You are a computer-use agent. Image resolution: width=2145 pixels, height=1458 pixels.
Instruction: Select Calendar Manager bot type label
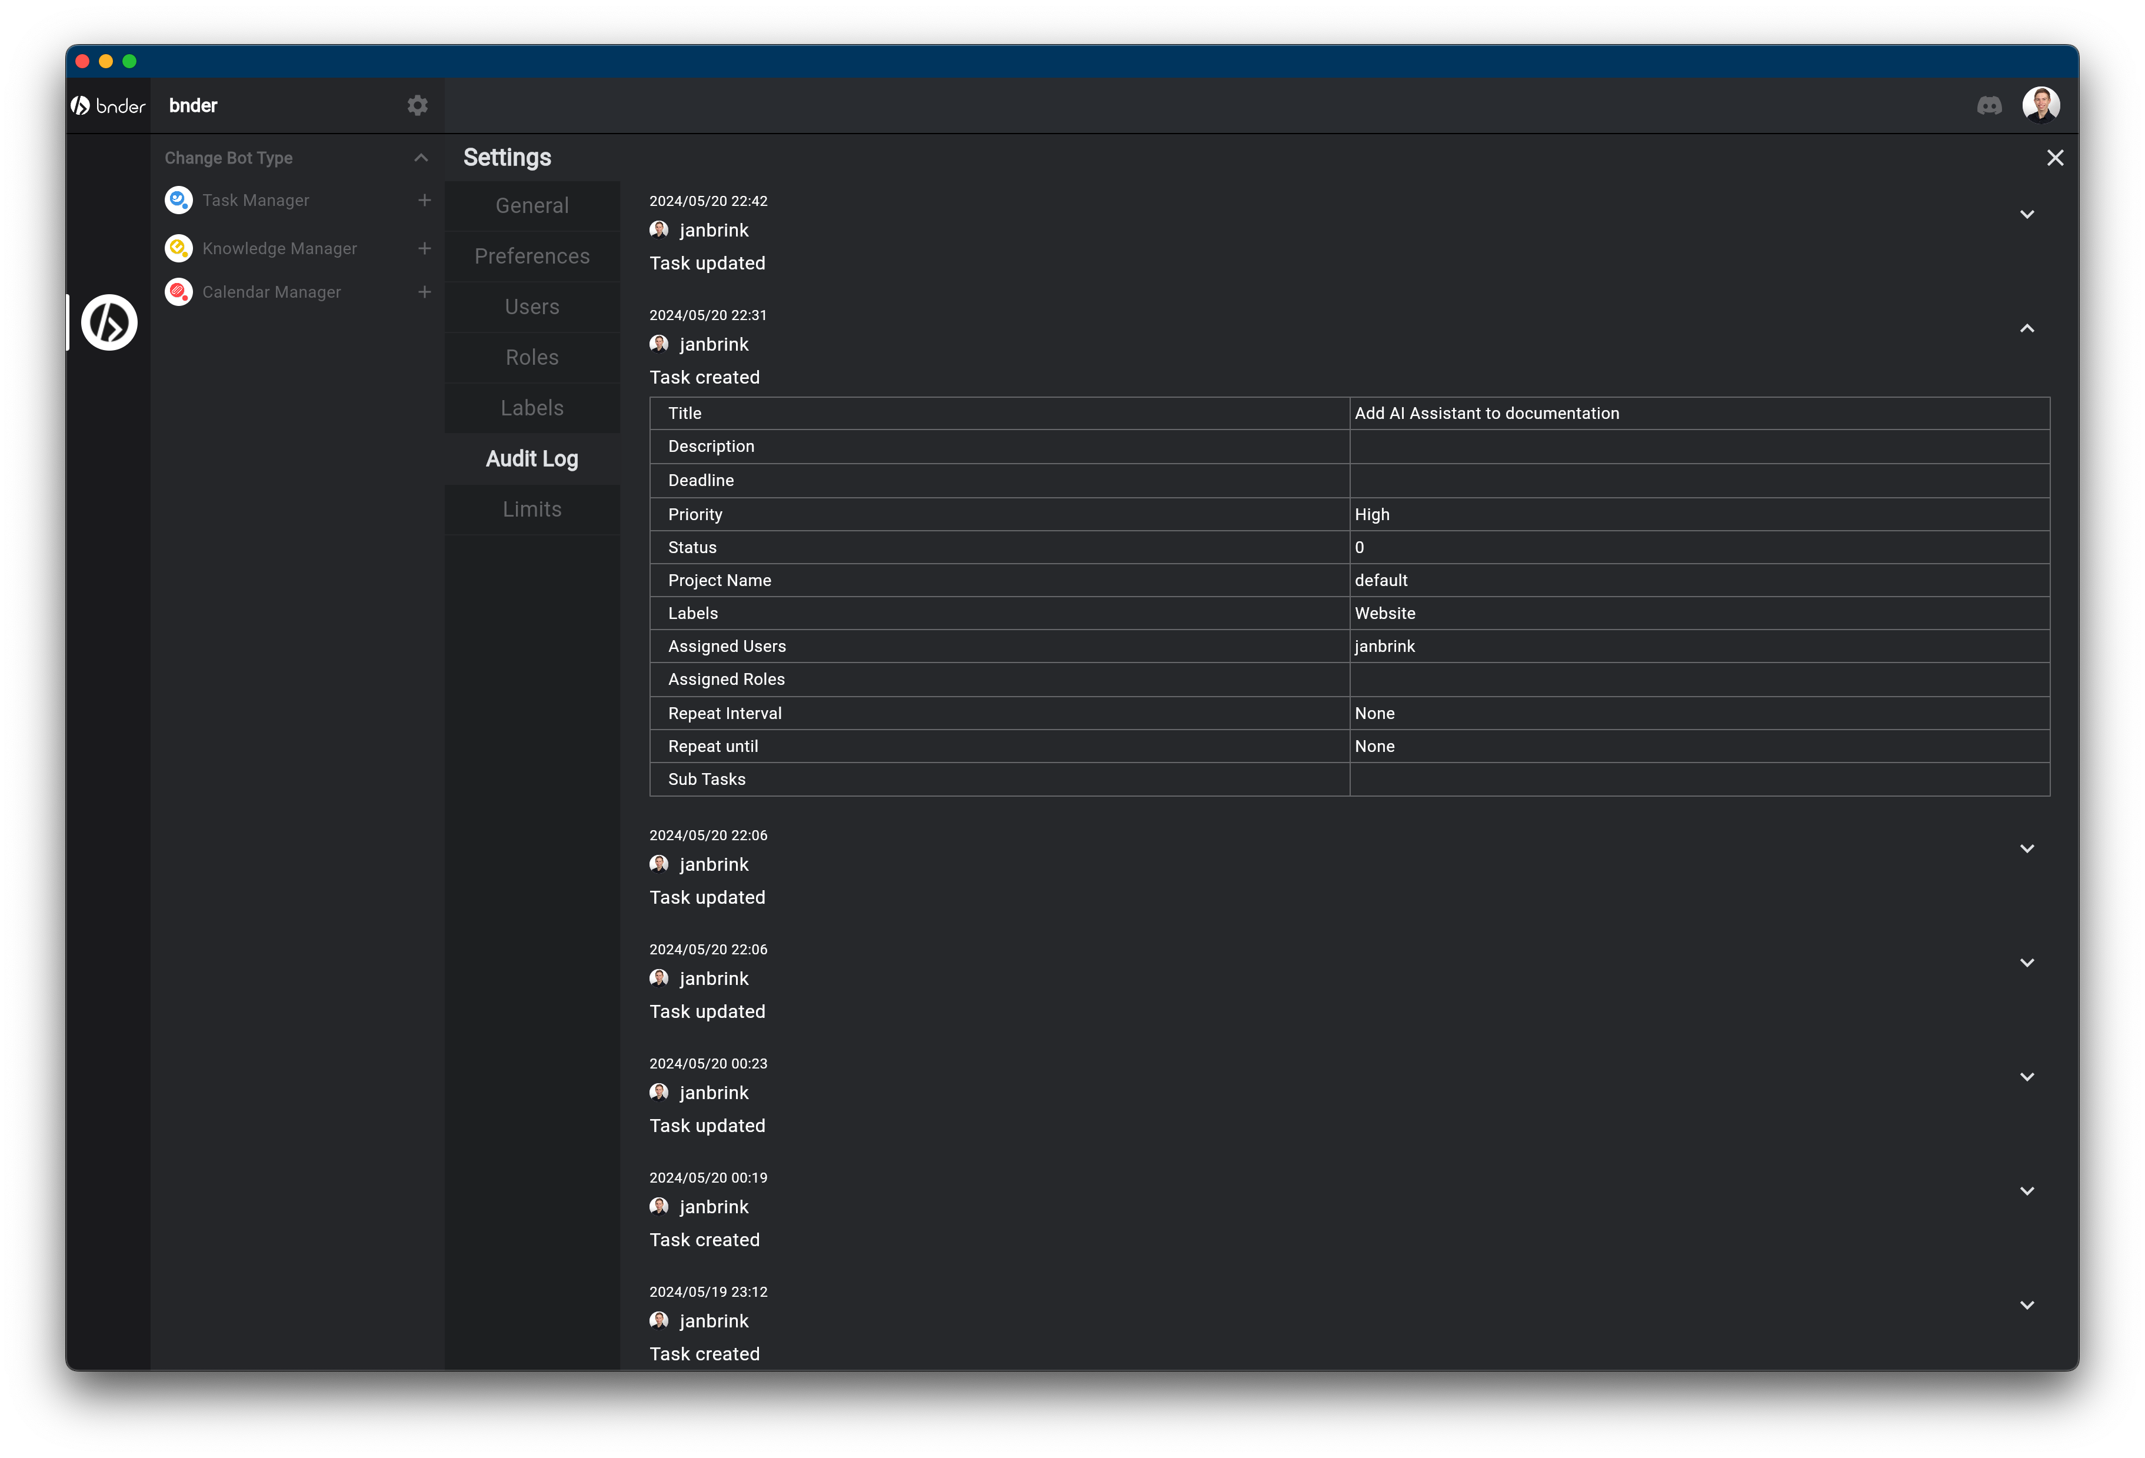[x=271, y=292]
